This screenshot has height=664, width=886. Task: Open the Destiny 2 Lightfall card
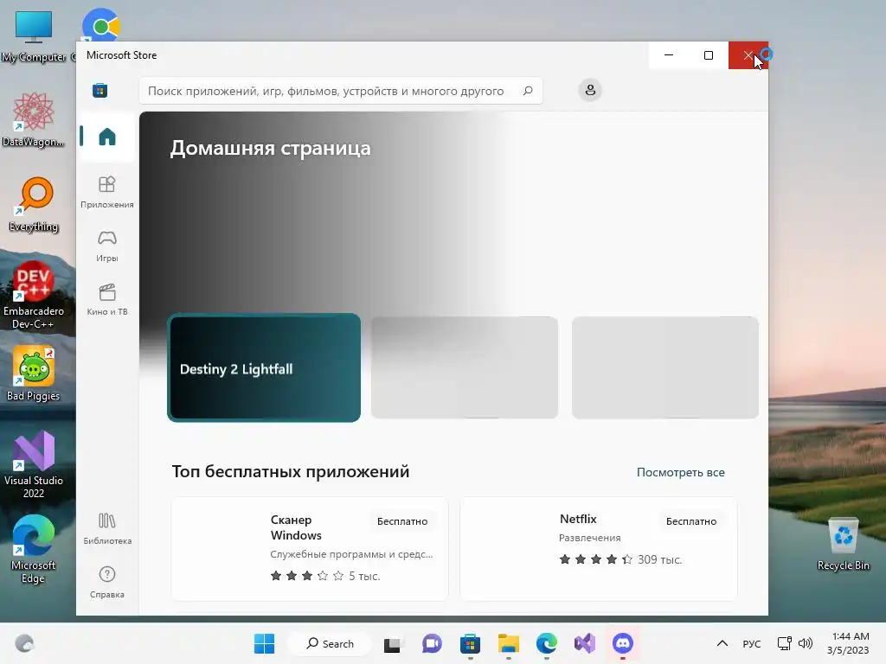[264, 367]
